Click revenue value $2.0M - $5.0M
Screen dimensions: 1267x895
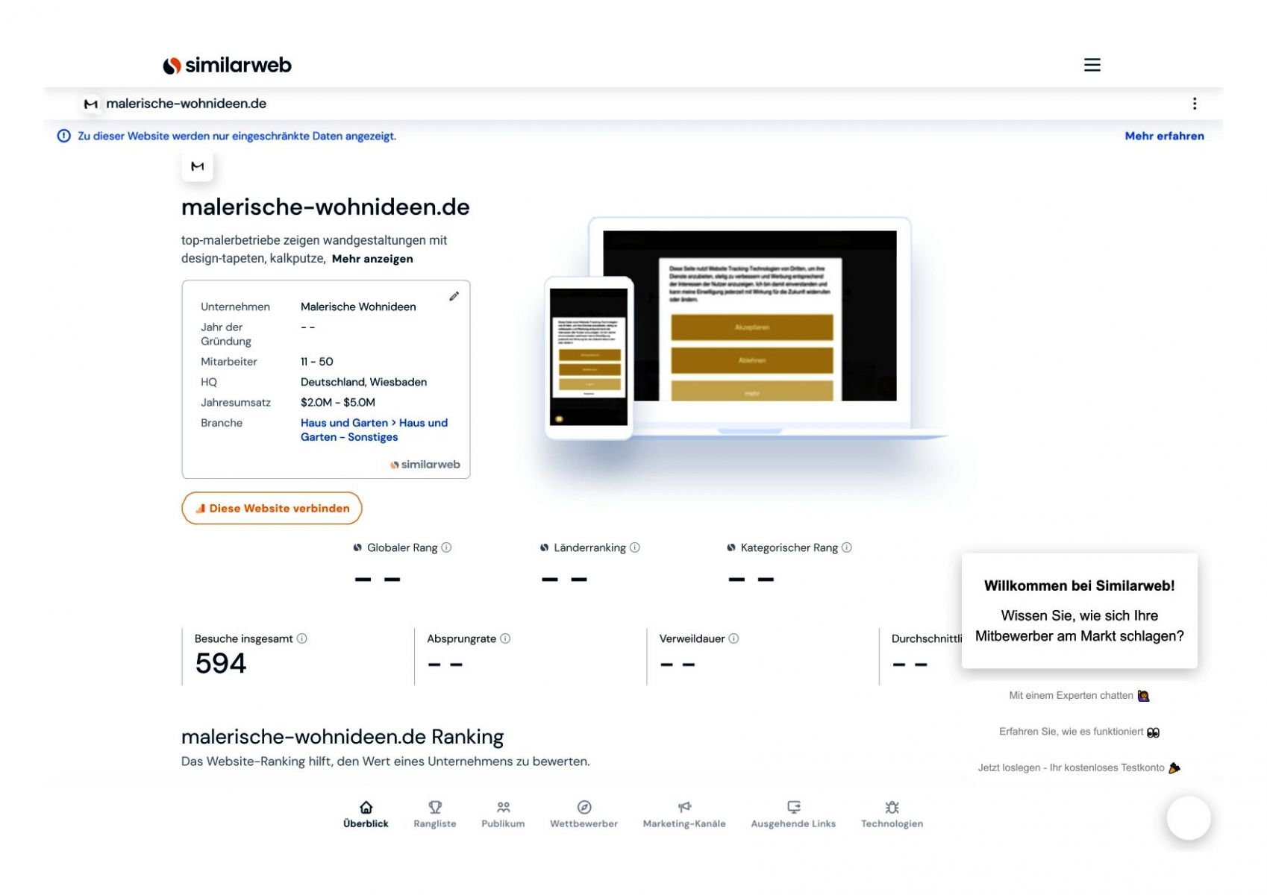point(338,402)
